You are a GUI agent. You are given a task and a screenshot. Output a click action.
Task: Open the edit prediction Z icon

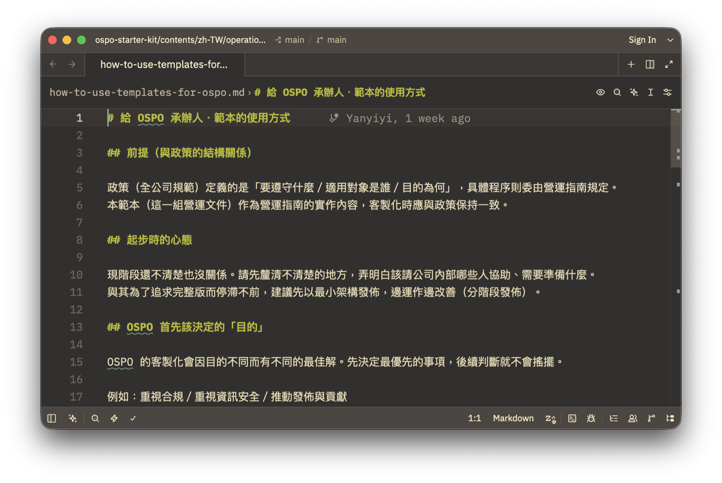click(550, 418)
